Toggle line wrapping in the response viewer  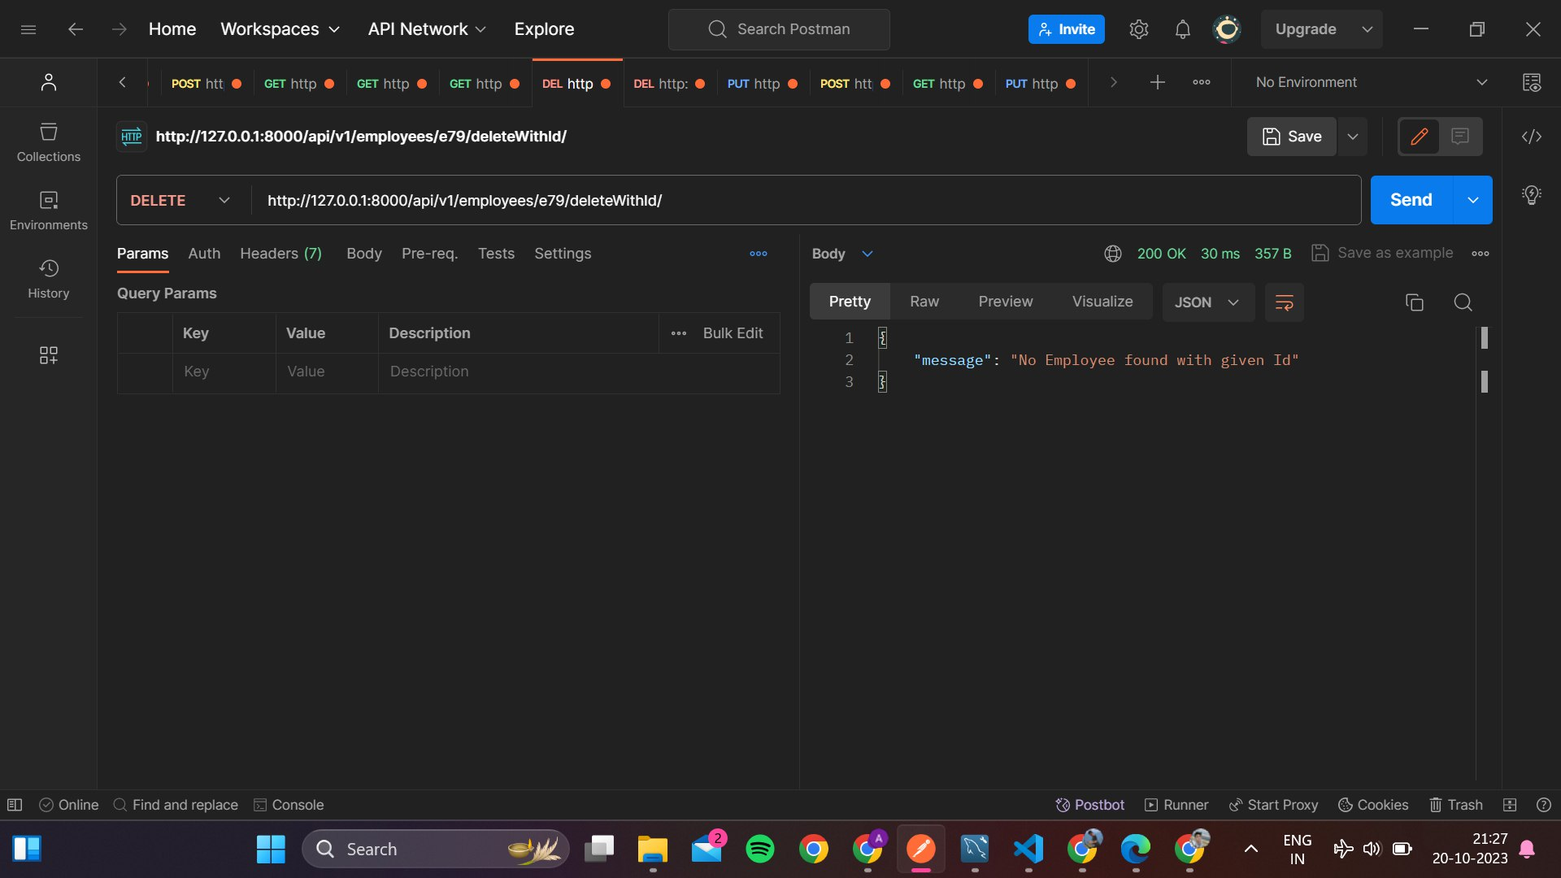(1284, 302)
